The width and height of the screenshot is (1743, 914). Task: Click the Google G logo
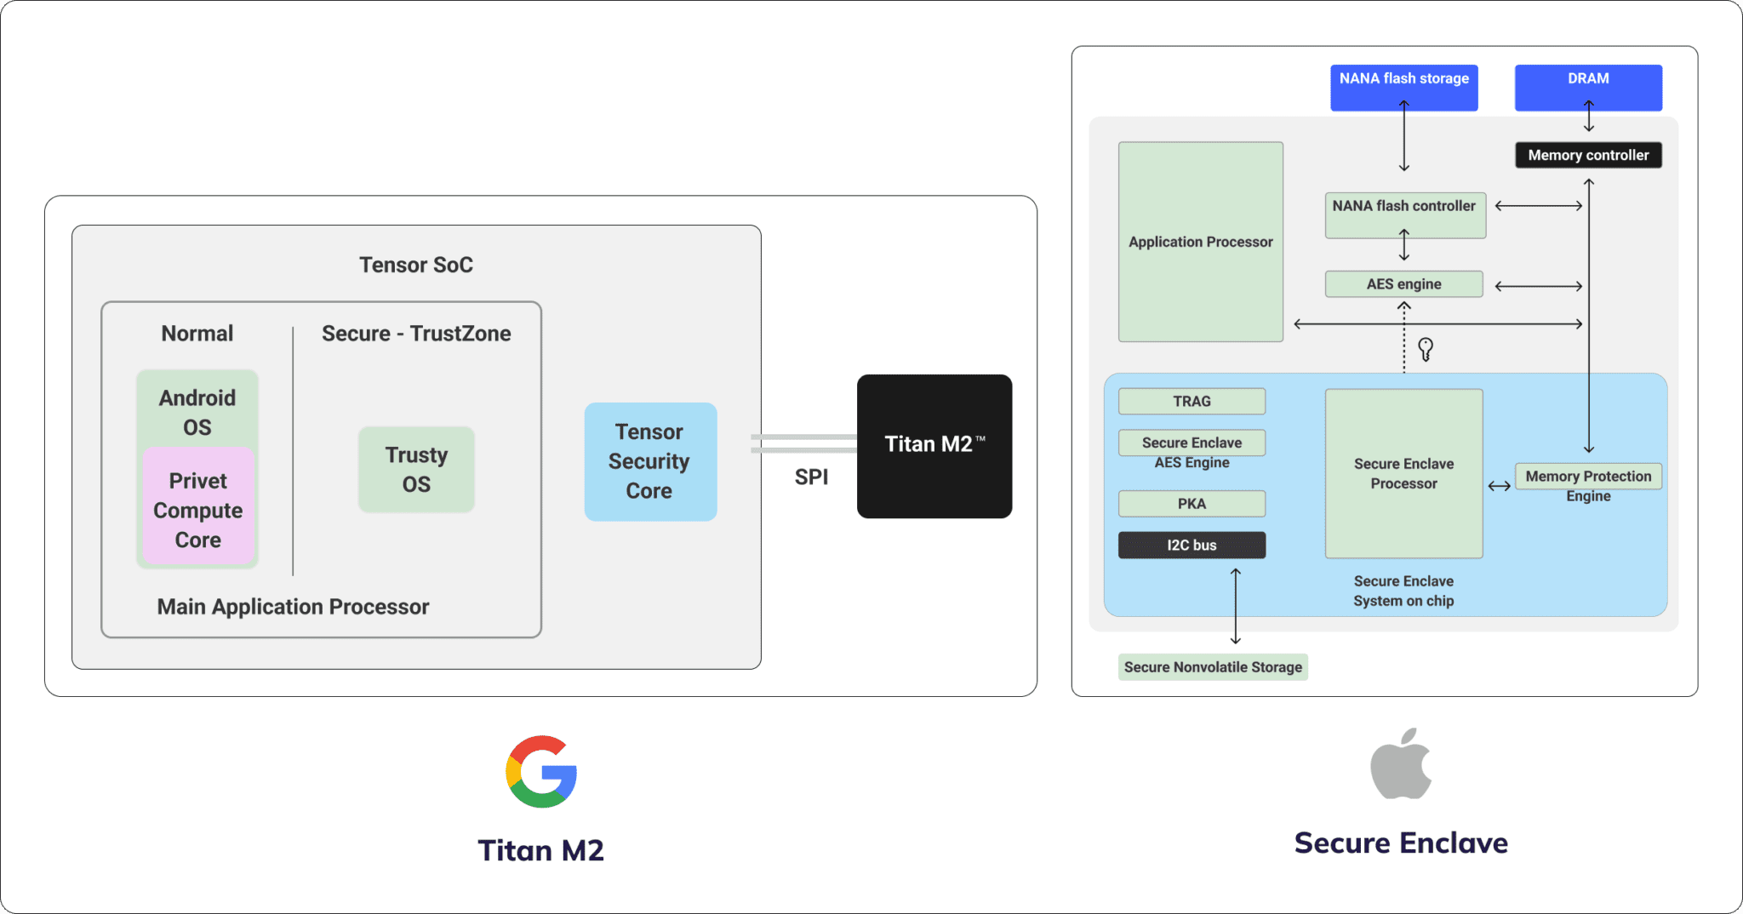coord(541,771)
